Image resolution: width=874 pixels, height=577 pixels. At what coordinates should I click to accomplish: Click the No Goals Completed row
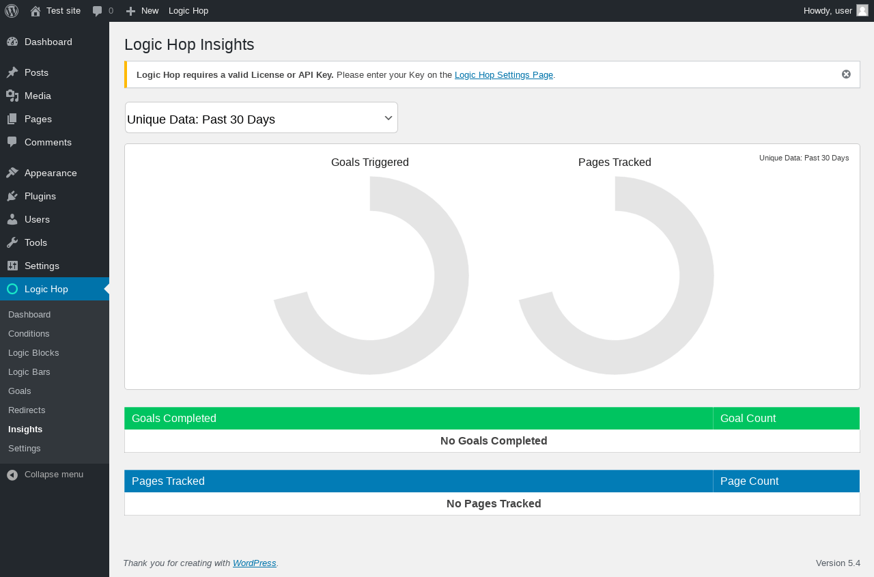click(x=492, y=441)
